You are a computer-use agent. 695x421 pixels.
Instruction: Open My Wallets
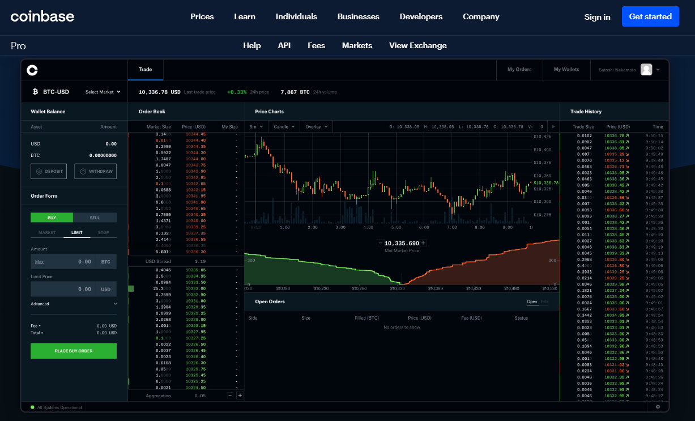coord(566,69)
